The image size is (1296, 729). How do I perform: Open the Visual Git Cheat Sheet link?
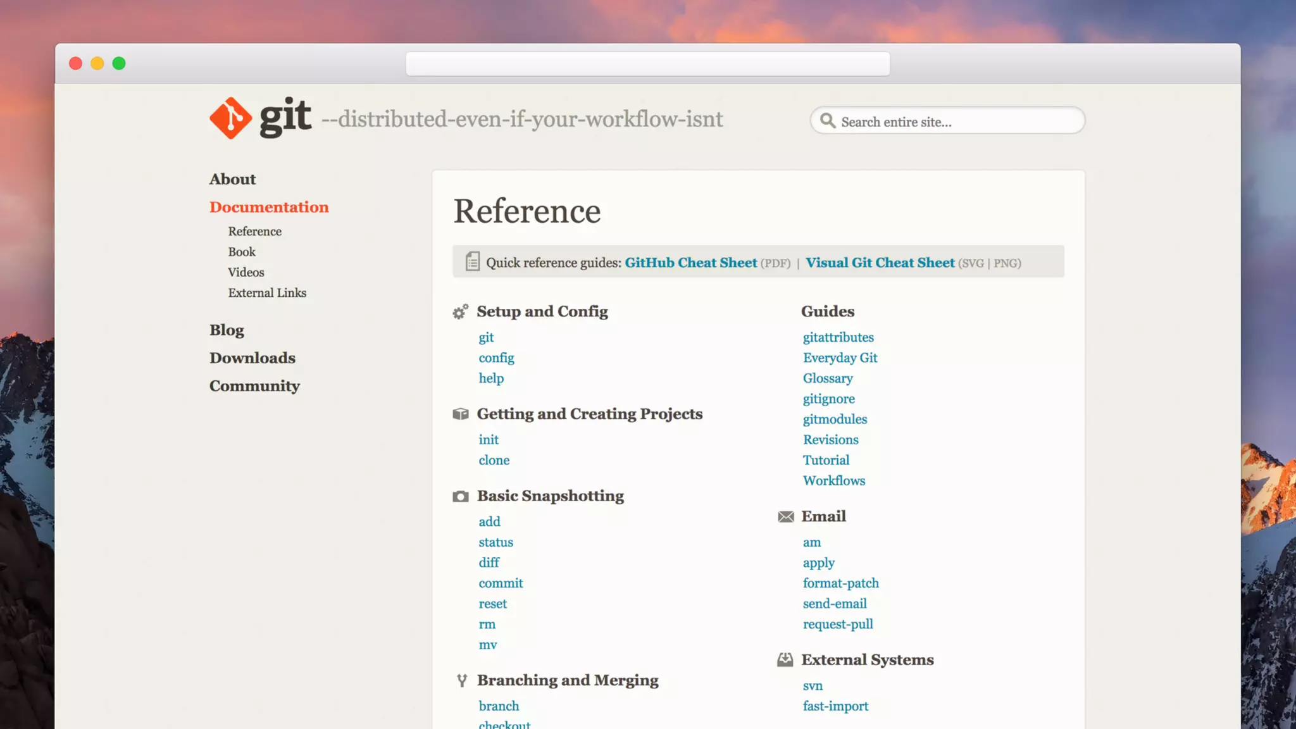point(880,263)
